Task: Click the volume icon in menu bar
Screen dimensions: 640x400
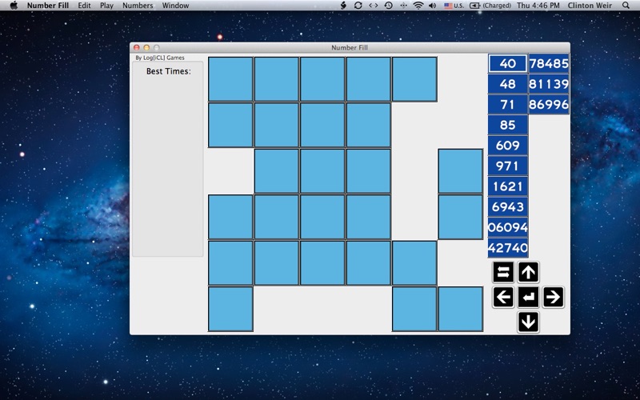Action: click(x=432, y=6)
